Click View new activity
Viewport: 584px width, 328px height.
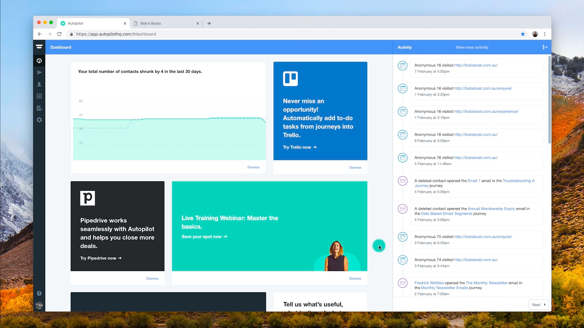click(472, 47)
